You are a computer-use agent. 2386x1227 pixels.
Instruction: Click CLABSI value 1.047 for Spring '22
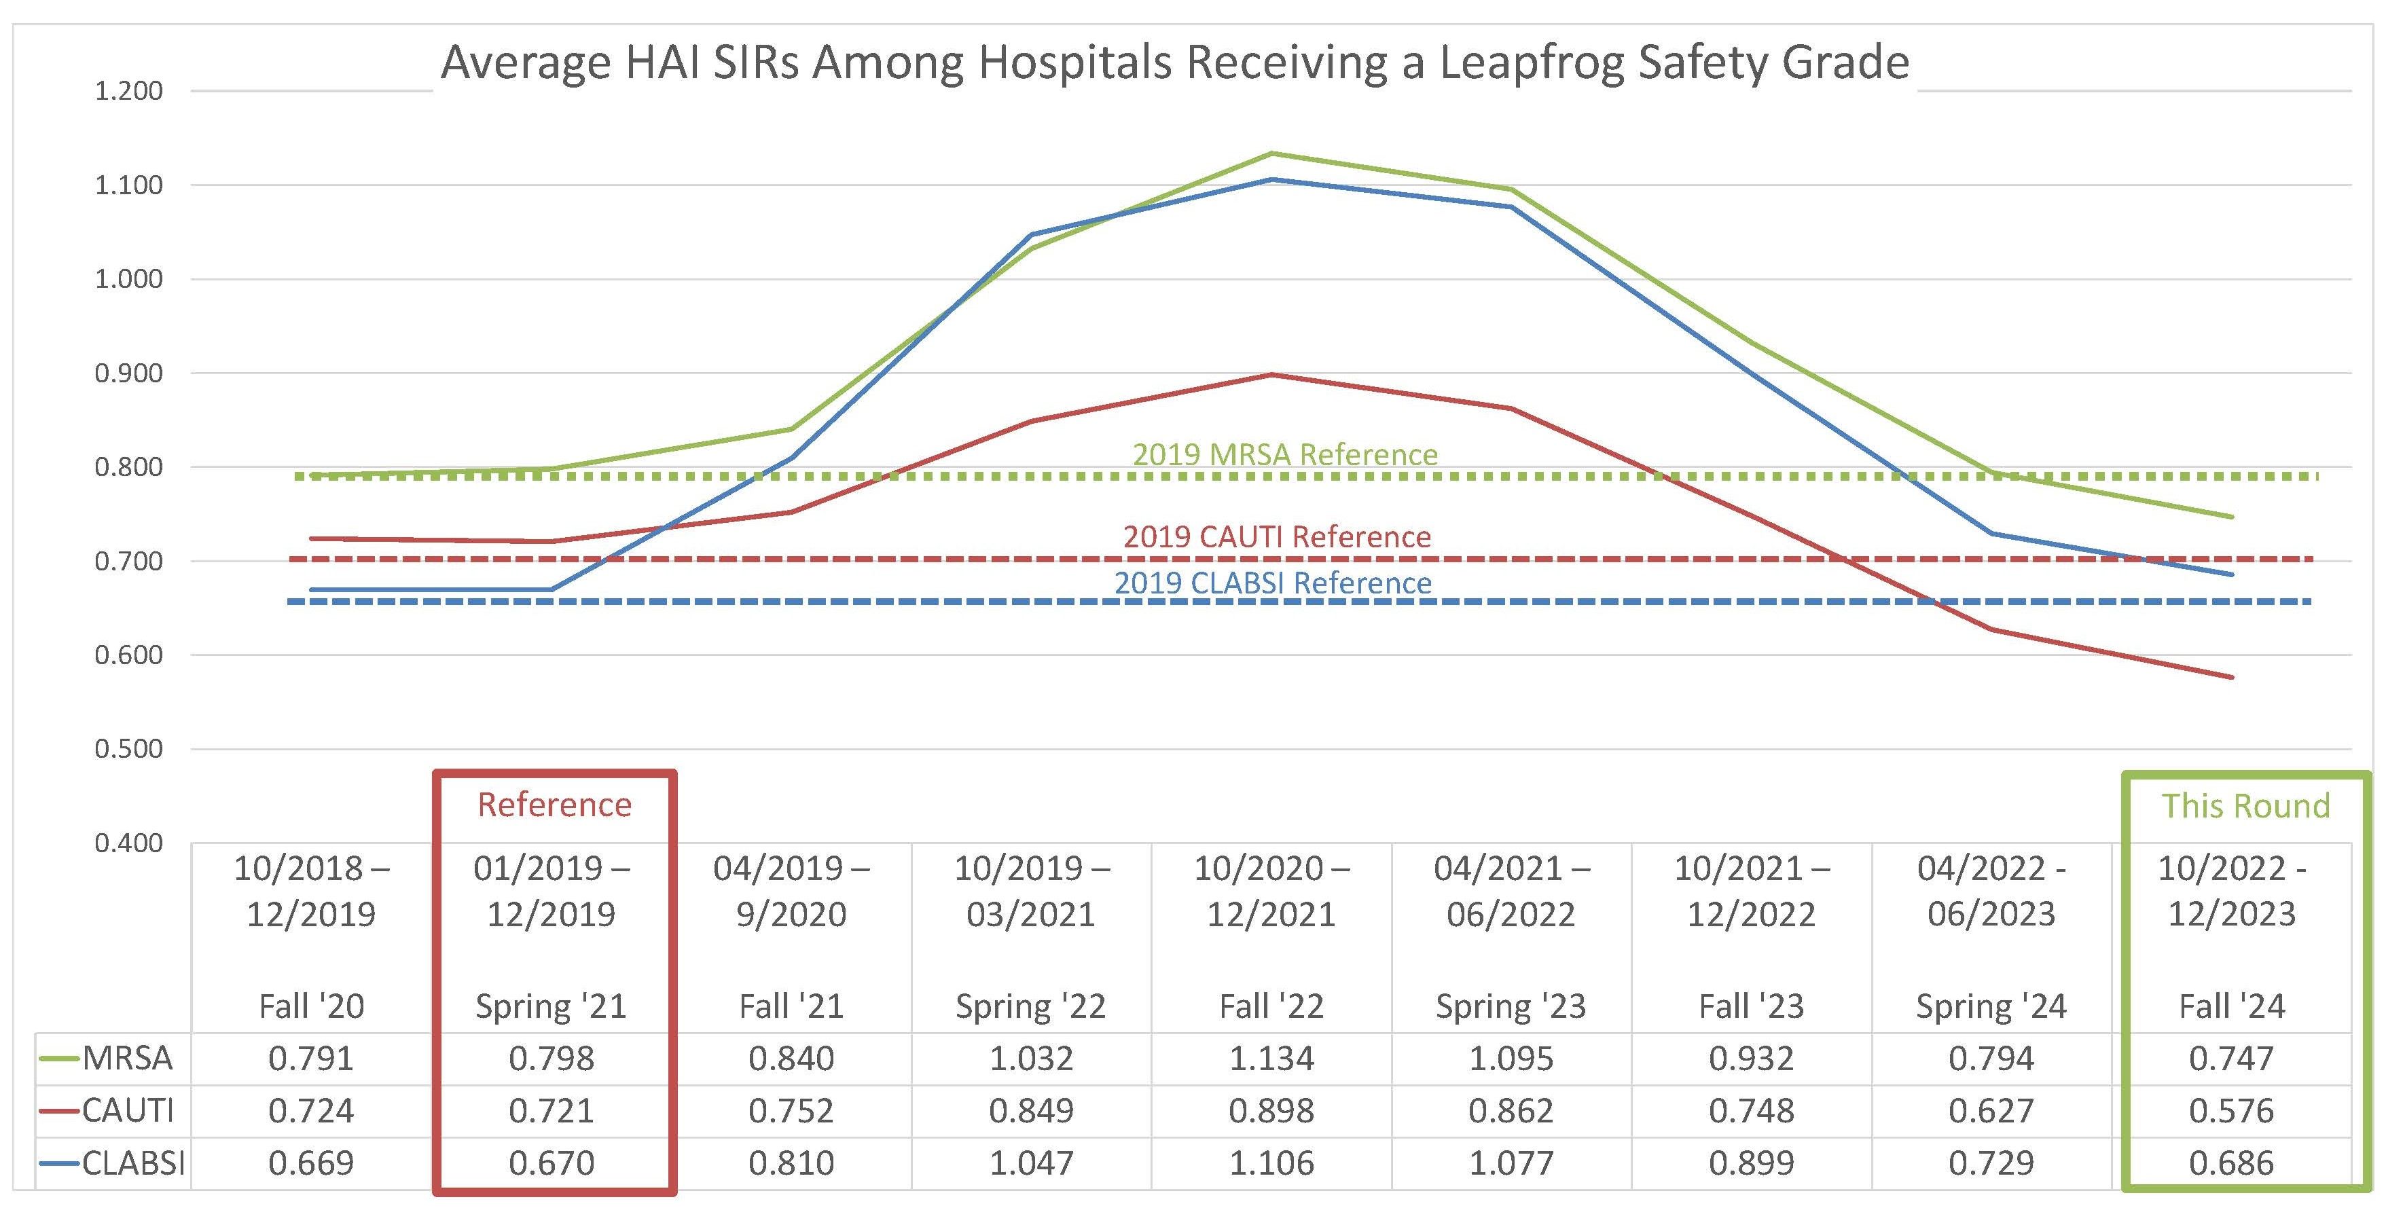tap(1031, 1164)
